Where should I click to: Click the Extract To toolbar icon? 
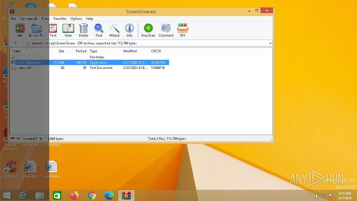click(37, 30)
